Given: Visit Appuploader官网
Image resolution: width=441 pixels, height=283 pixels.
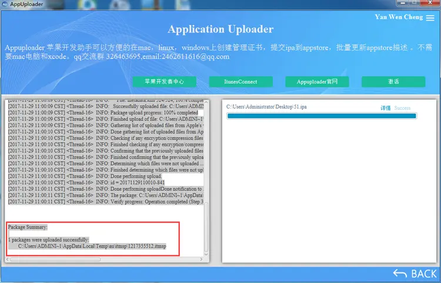Looking at the screenshot, I should tap(317, 82).
